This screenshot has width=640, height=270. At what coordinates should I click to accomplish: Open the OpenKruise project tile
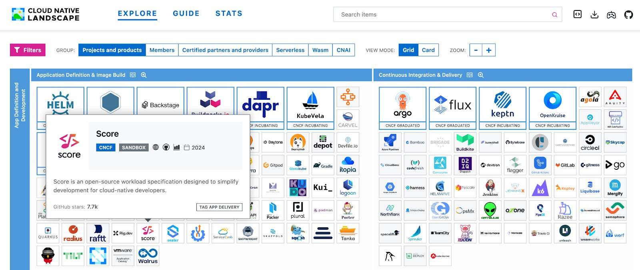tap(552, 108)
